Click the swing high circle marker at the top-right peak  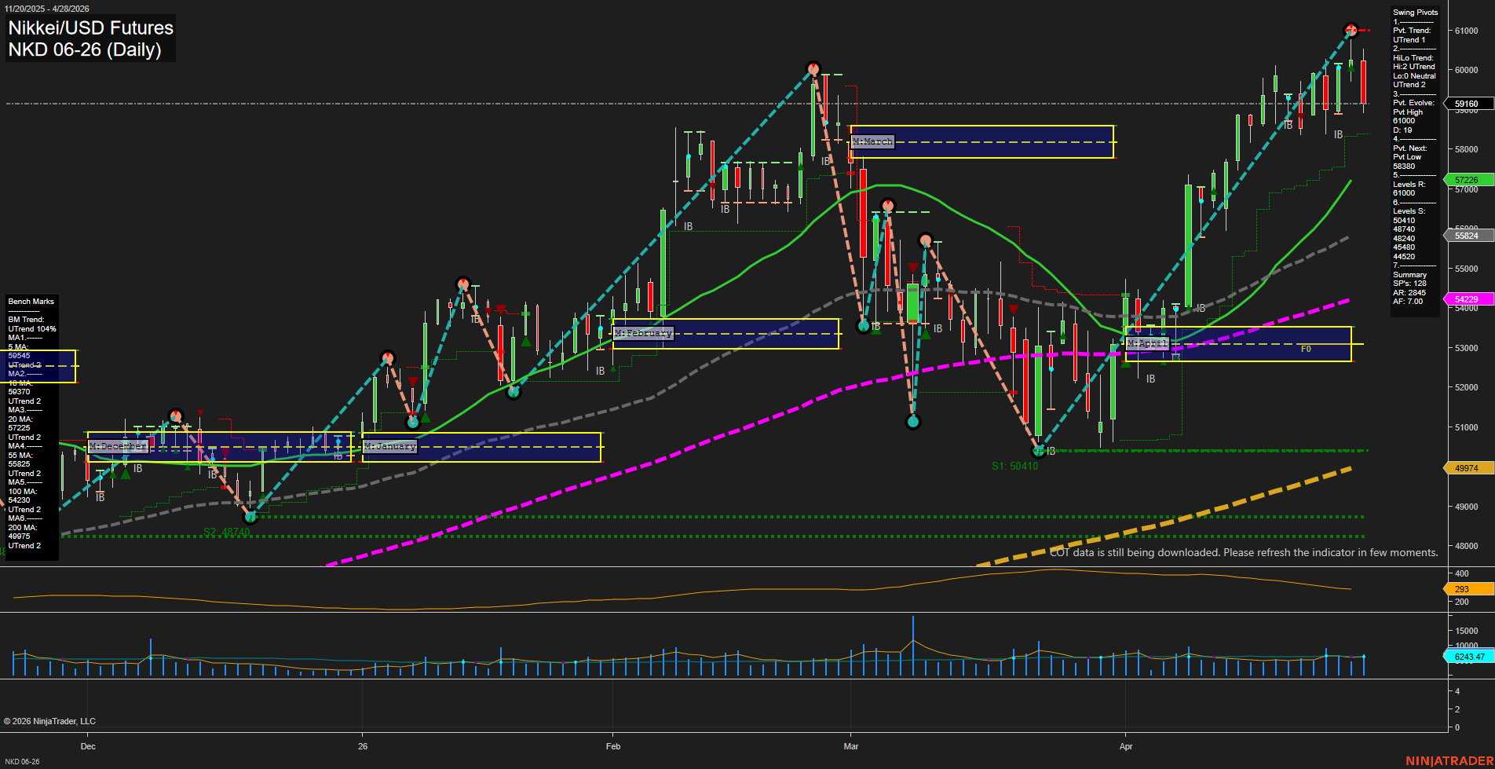coord(1352,30)
